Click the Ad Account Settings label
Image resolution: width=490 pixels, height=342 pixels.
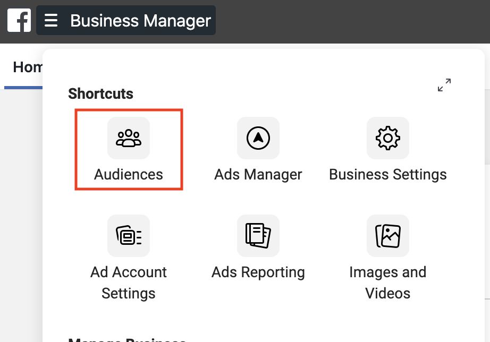(x=129, y=283)
